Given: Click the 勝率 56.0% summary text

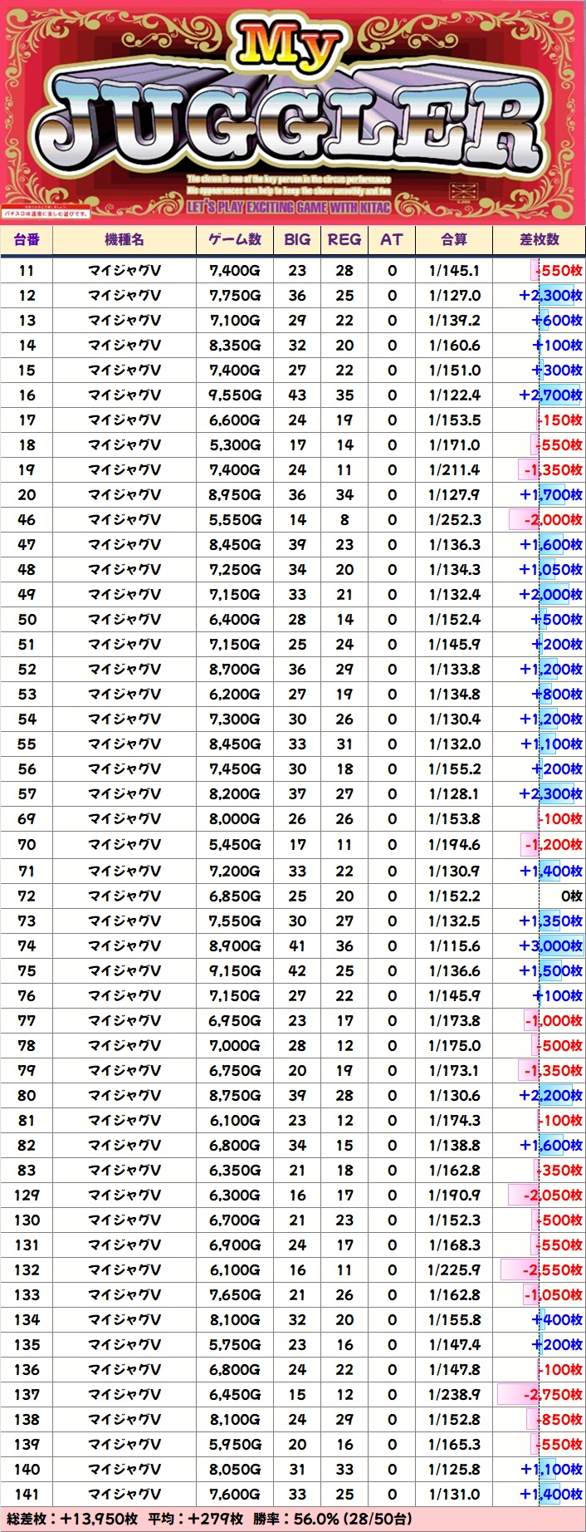Looking at the screenshot, I should point(332,1519).
